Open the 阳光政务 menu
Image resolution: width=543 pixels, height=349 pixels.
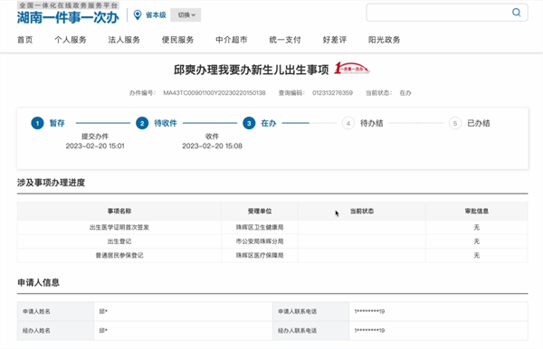[384, 40]
